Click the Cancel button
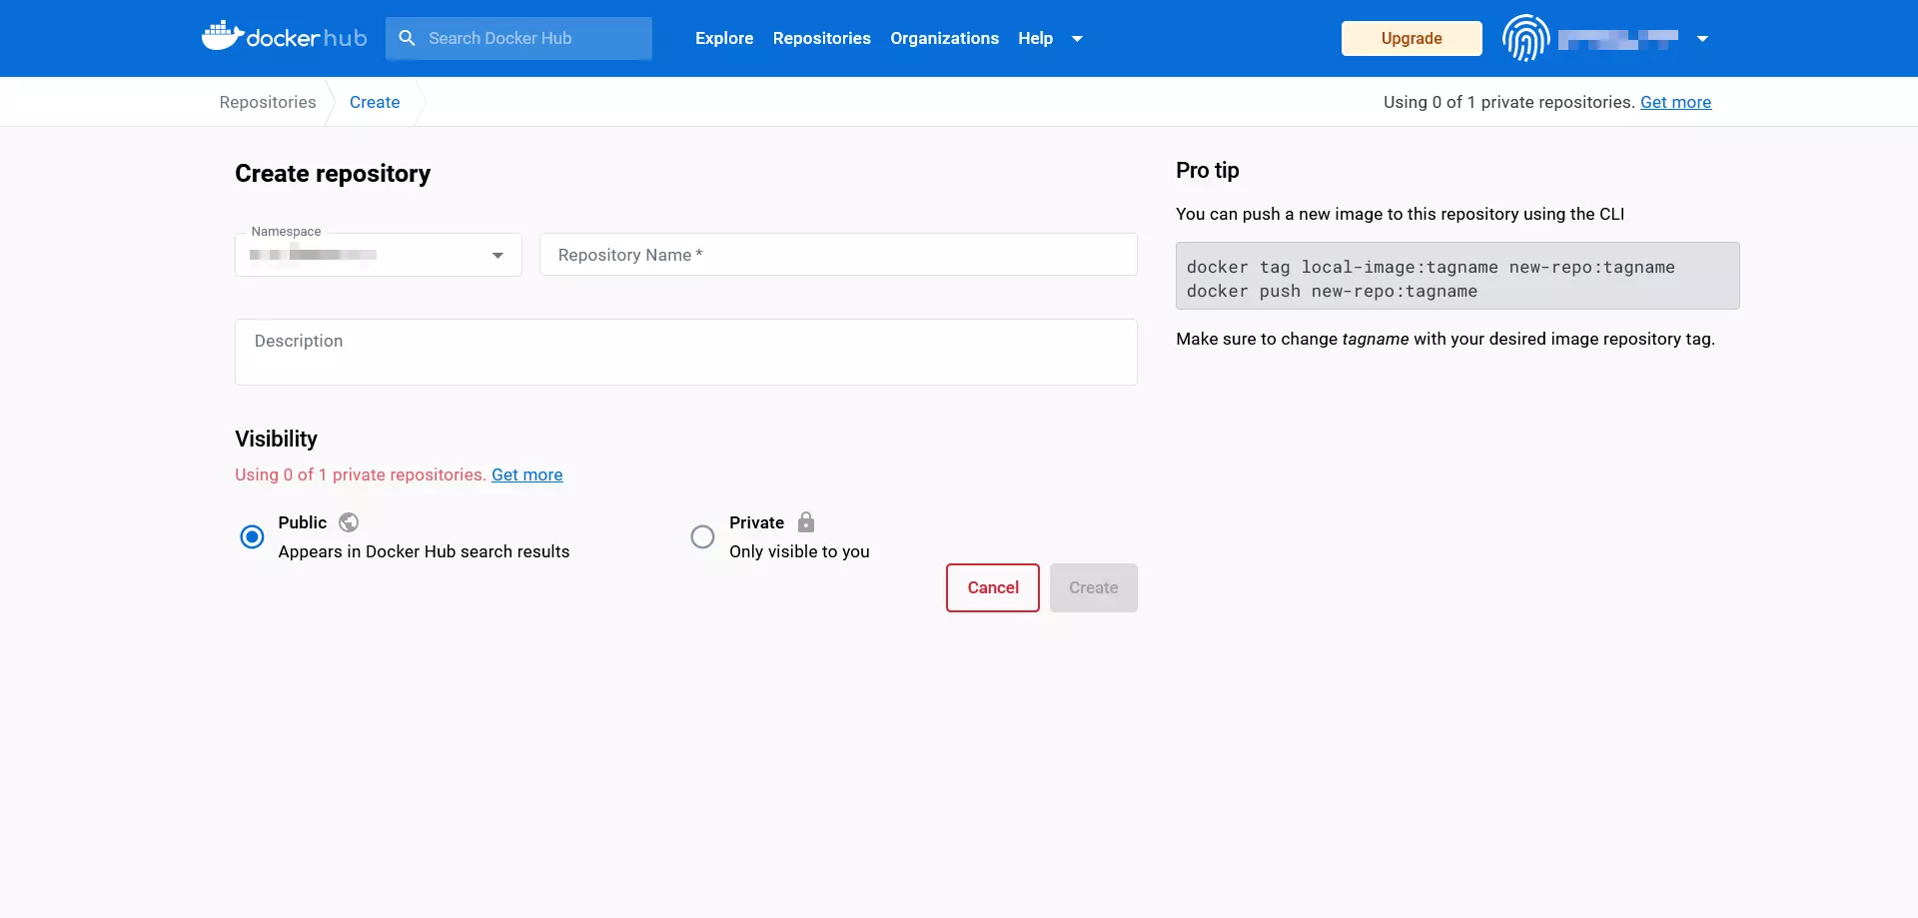The width and height of the screenshot is (1918, 918). tap(992, 587)
